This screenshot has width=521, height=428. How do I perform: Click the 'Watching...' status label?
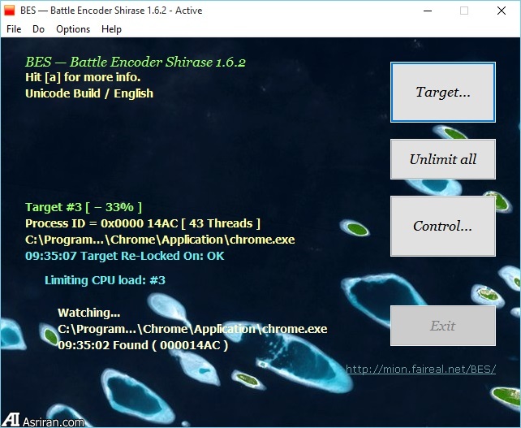click(89, 313)
